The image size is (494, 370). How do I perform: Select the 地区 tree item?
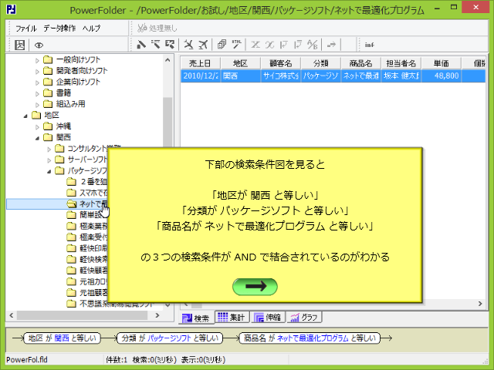pos(52,115)
